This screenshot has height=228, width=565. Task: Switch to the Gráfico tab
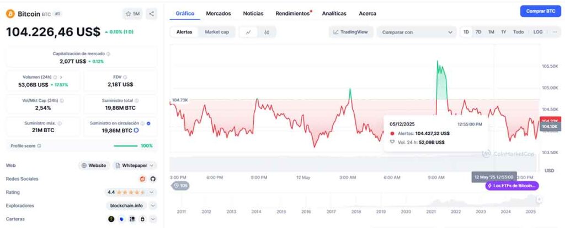pos(185,13)
